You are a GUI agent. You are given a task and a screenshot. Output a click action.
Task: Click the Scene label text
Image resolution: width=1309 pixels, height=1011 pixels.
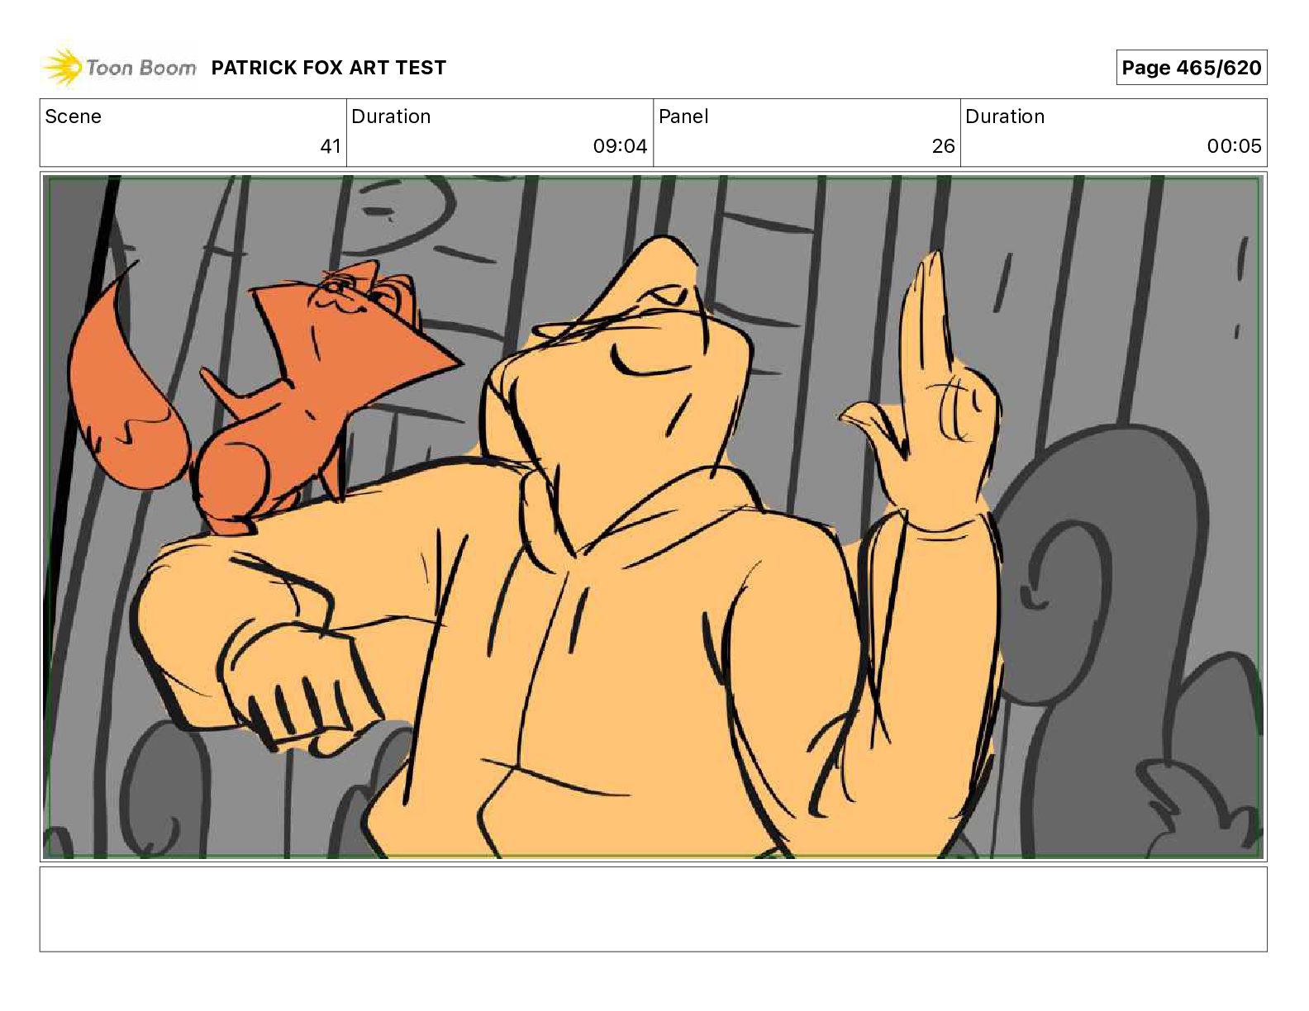pyautogui.click(x=73, y=116)
